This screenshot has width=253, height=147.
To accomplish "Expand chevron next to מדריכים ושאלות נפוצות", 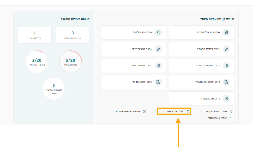I will (x=112, y=111).
